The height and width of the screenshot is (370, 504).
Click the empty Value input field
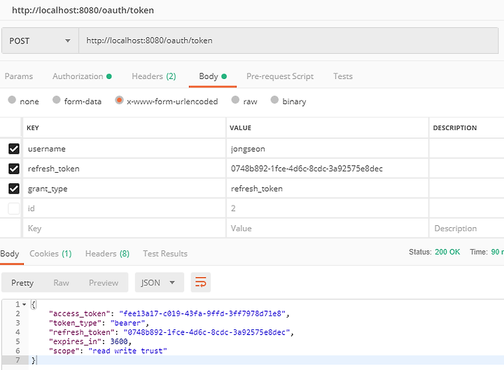coord(327,228)
